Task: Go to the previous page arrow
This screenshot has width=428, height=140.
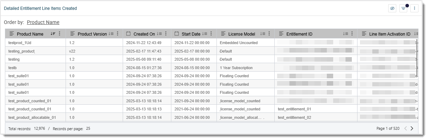Action: click(405, 128)
